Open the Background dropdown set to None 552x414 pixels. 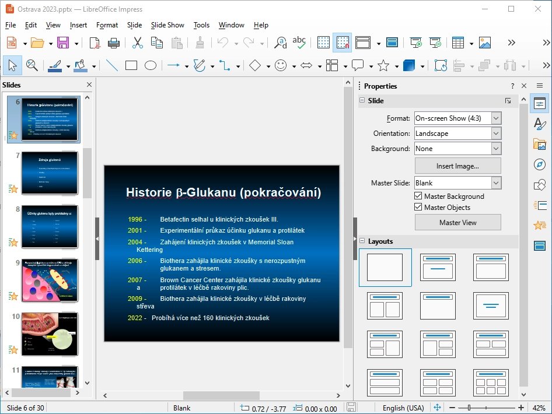(x=497, y=148)
